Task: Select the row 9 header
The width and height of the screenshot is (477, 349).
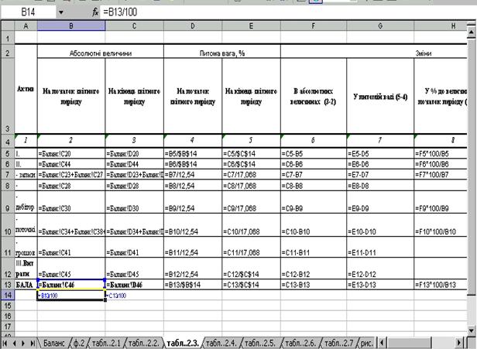Action: coord(8,208)
